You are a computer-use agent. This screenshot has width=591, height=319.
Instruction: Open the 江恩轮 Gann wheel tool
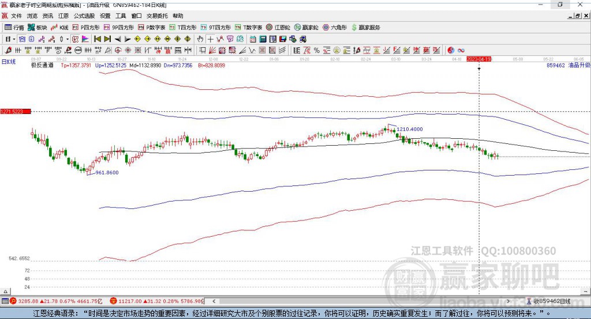[278, 28]
